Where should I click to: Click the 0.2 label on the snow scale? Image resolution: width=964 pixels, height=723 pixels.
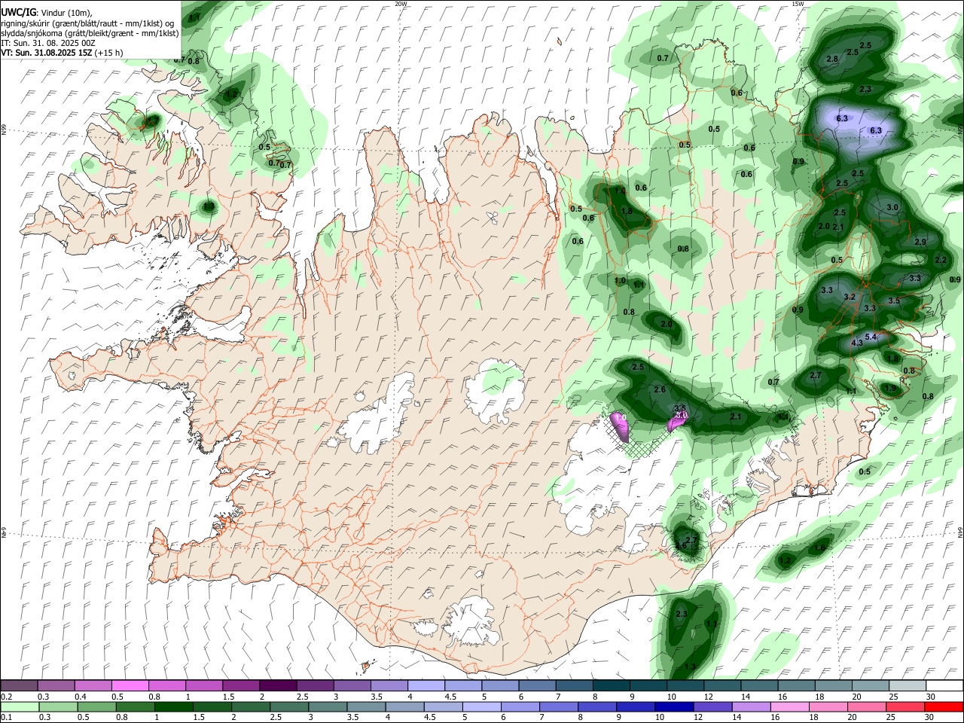pos(7,697)
